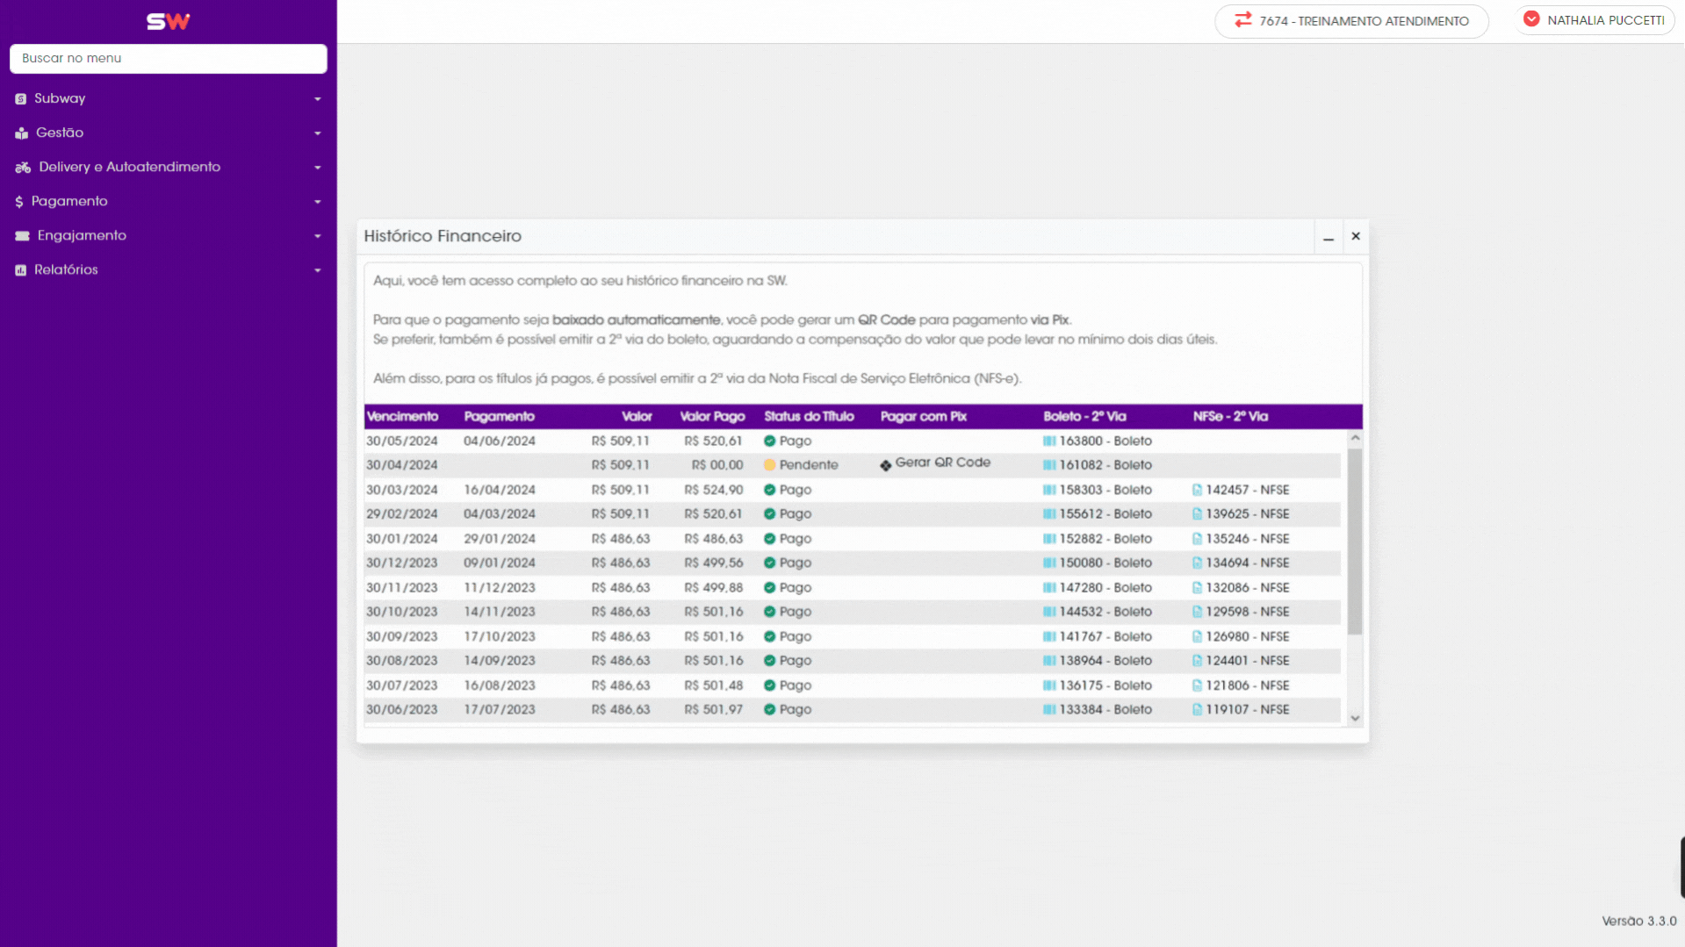Open the 7674 - Treinamento Atendimento store selector

(x=1351, y=20)
